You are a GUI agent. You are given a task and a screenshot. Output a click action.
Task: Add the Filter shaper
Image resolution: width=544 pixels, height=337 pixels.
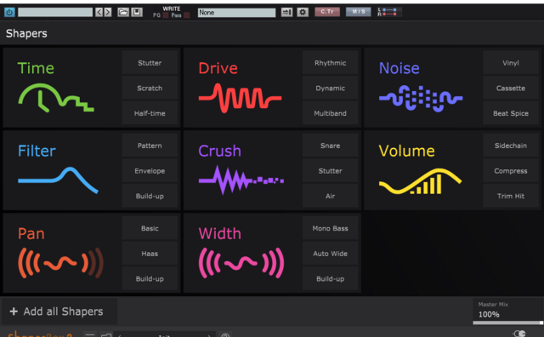point(62,170)
